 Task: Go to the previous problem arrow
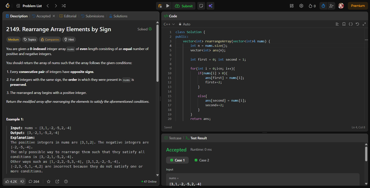point(48,6)
